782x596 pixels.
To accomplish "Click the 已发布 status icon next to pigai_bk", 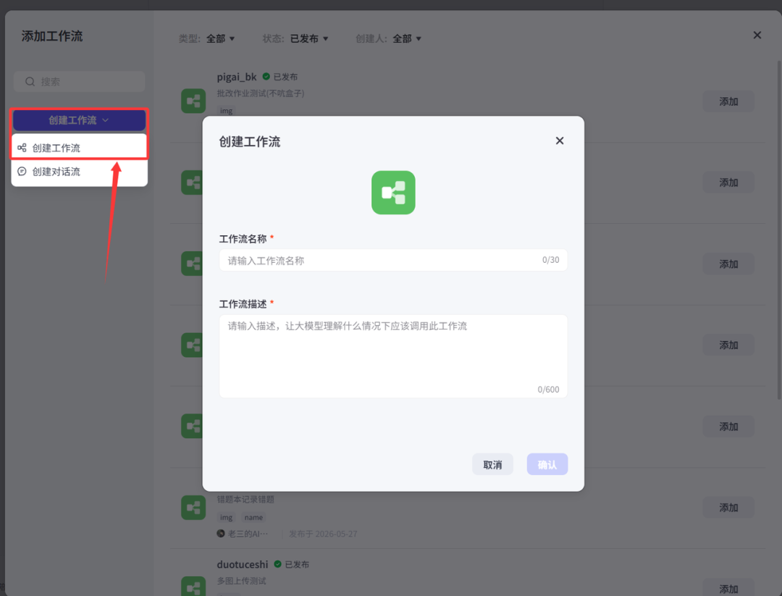I will click(x=266, y=76).
